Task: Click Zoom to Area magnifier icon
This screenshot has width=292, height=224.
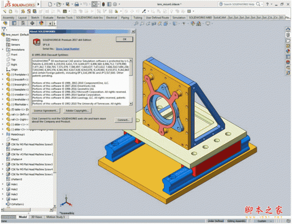Action: pos(142,24)
